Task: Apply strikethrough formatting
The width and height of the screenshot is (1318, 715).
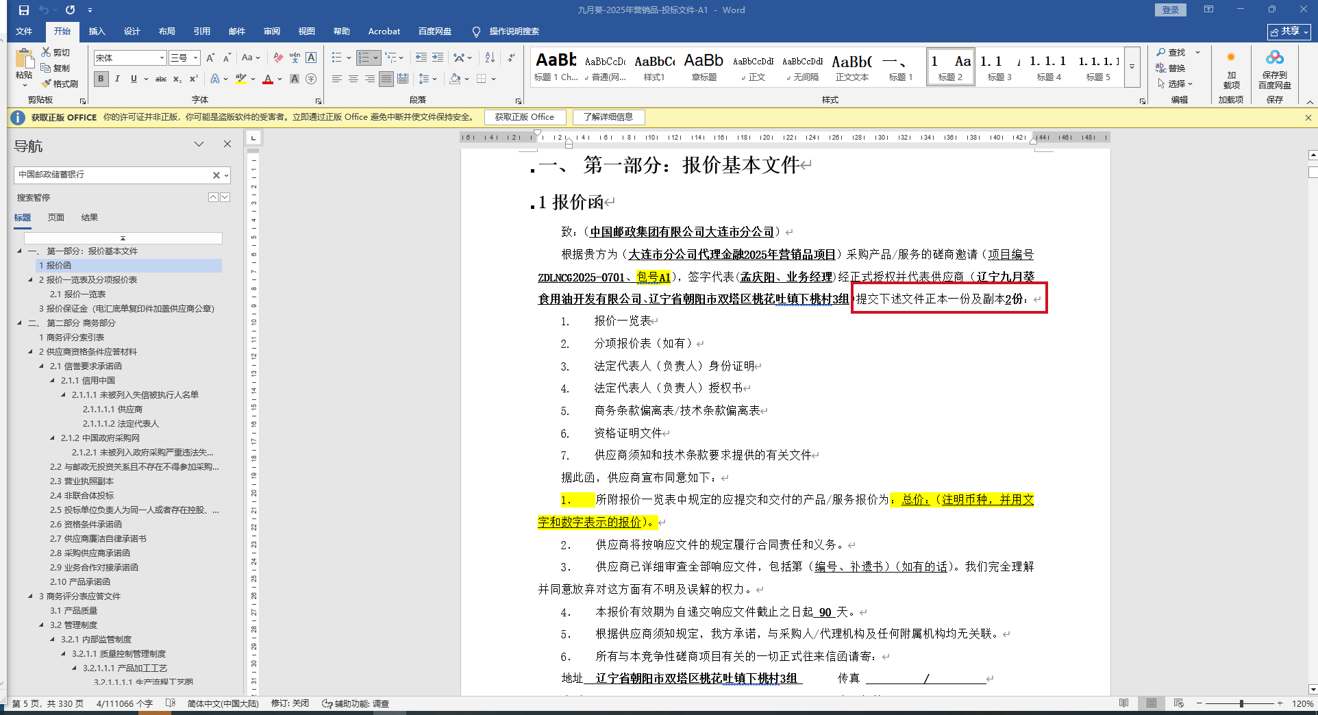Action: pos(161,79)
